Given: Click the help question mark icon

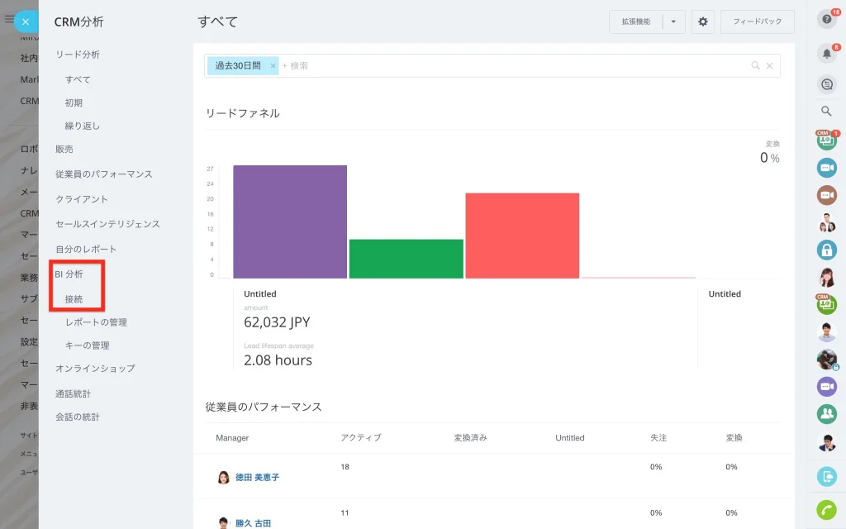Looking at the screenshot, I should pos(826,20).
